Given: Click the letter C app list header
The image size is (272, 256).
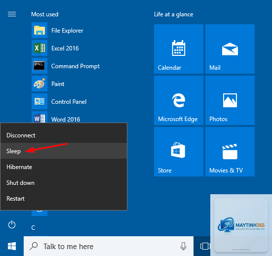Looking at the screenshot, I should (x=33, y=227).
